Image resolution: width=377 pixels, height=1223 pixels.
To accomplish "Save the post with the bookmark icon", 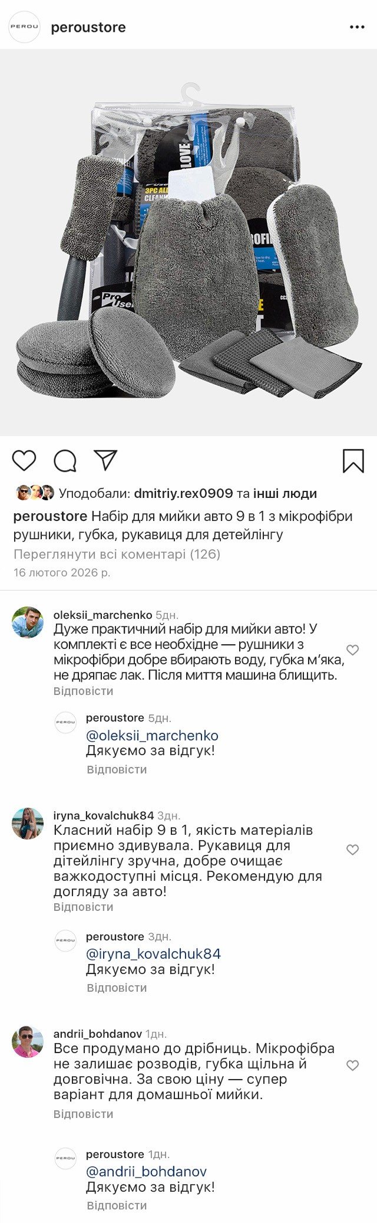I will pos(353,461).
